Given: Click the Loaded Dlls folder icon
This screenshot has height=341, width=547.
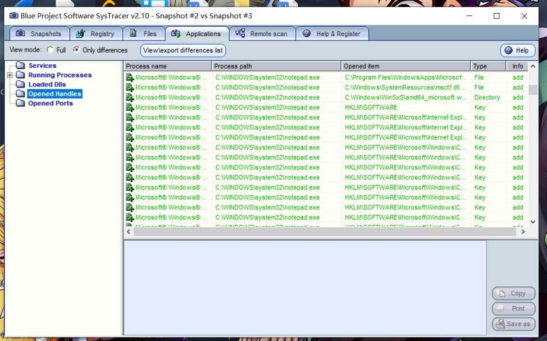Looking at the screenshot, I should tap(21, 84).
